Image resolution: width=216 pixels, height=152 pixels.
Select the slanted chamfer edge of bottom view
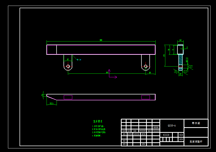(x=52, y=98)
